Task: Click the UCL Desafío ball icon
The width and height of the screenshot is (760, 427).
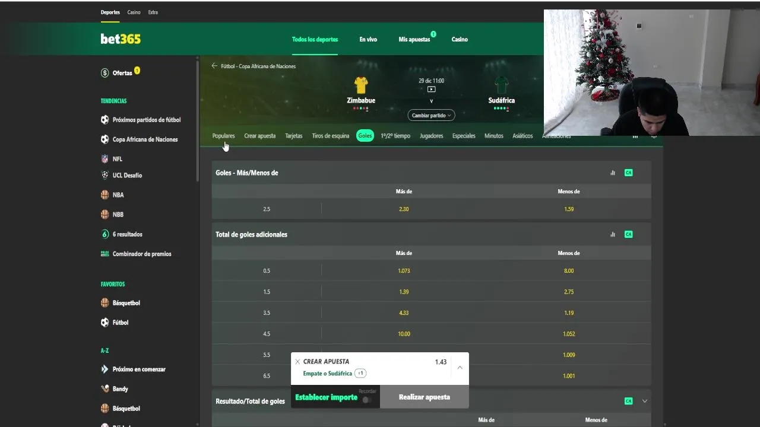Action: (x=105, y=175)
